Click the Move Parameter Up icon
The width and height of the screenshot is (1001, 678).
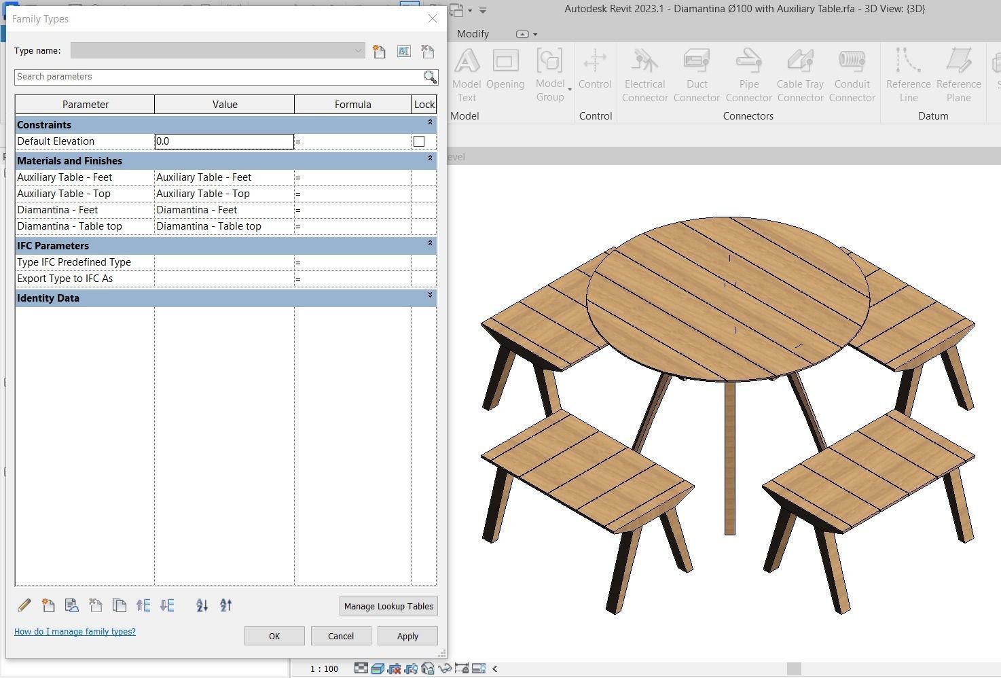pyautogui.click(x=143, y=605)
